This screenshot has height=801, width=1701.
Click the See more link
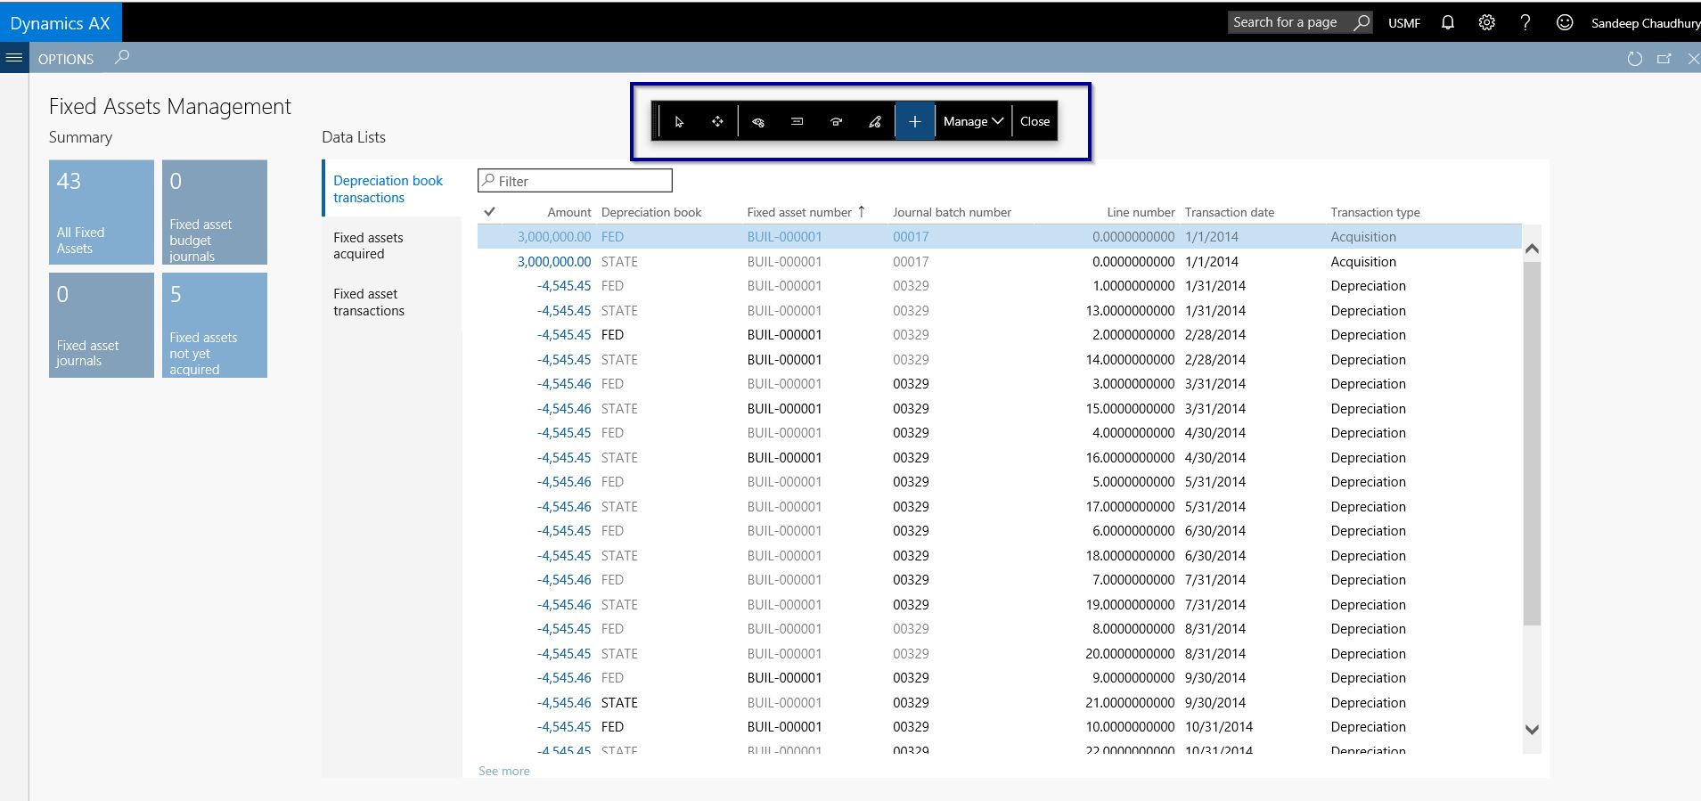coord(504,771)
